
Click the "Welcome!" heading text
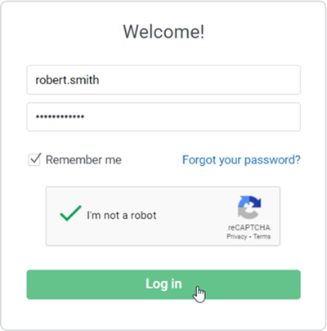163,32
